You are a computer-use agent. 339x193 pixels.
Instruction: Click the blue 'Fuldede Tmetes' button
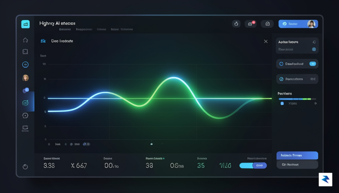pyautogui.click(x=297, y=155)
